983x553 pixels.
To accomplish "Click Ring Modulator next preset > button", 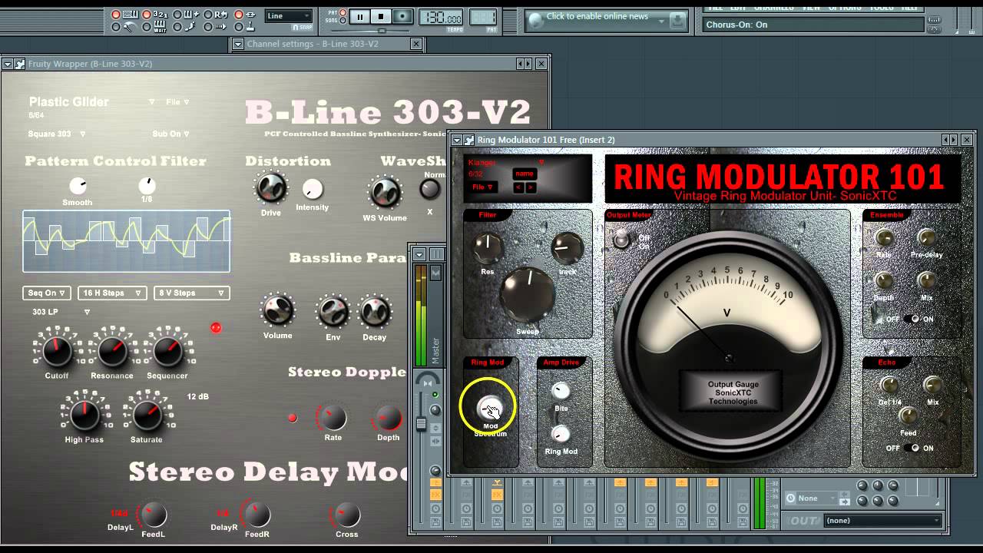I will [x=531, y=187].
